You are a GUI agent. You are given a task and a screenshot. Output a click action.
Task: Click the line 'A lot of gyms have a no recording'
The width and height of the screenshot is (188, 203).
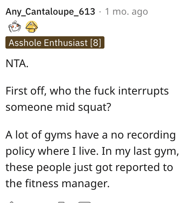point(91,135)
